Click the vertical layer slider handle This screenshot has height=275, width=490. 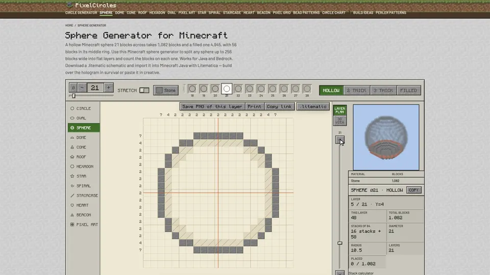[x=340, y=243]
